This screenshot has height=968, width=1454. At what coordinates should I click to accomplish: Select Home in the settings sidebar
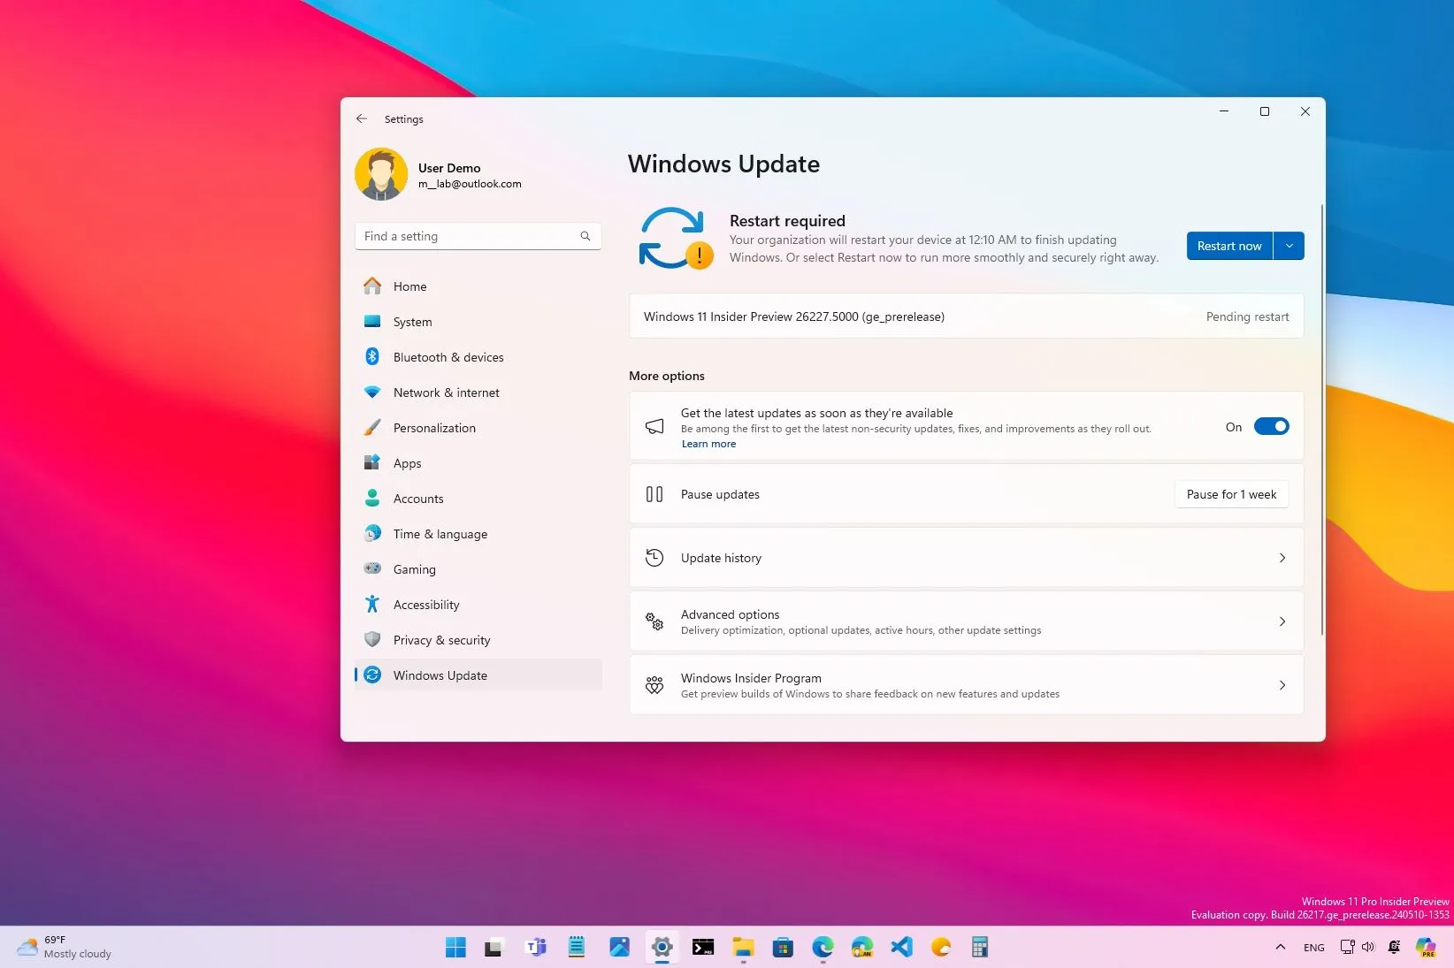pyautogui.click(x=409, y=286)
